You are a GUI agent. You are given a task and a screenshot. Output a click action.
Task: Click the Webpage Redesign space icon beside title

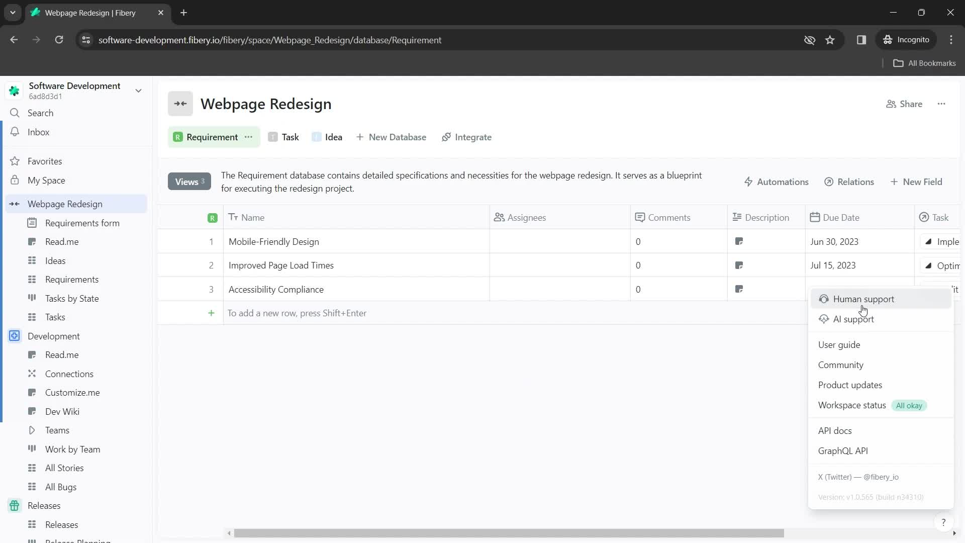point(180,104)
